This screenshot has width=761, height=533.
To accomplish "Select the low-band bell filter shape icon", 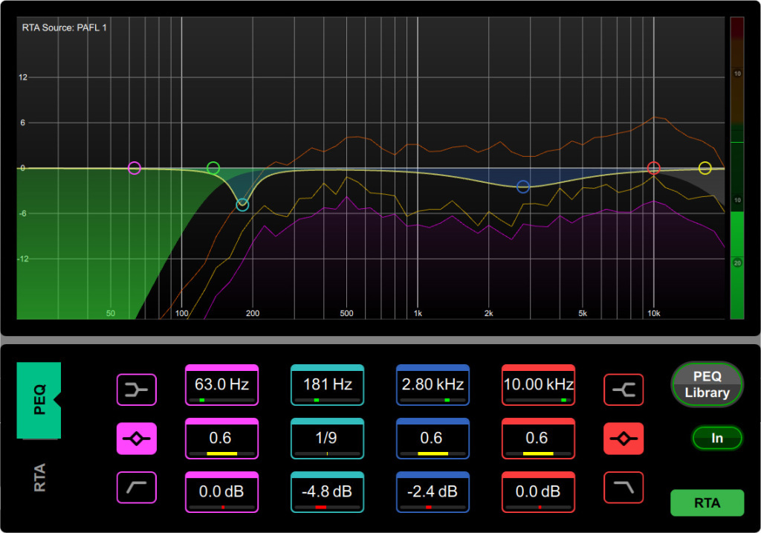I will [x=136, y=439].
